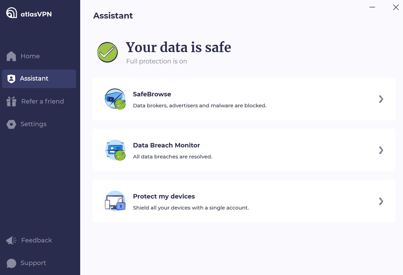Click the Support chat bubble icon

coord(11,263)
